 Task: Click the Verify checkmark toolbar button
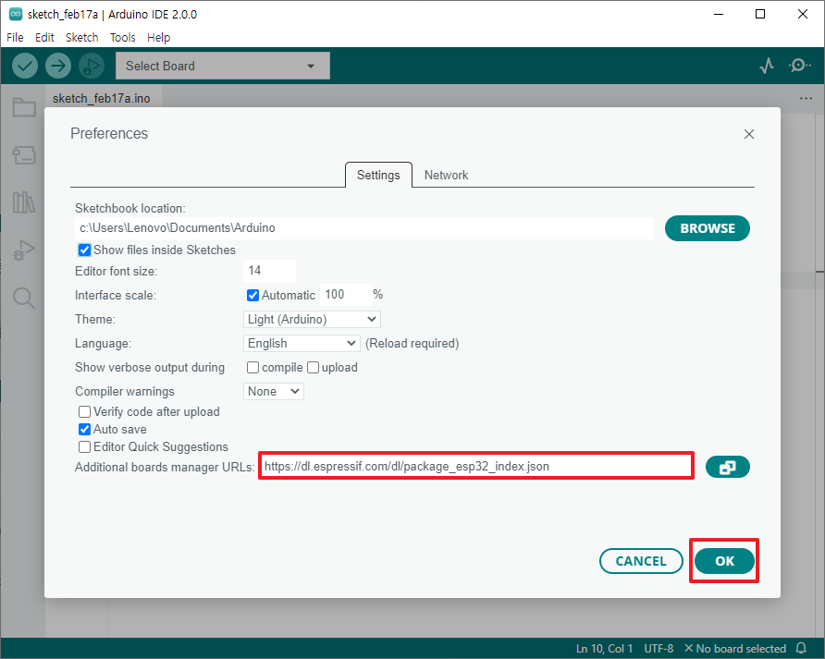pyautogui.click(x=25, y=66)
